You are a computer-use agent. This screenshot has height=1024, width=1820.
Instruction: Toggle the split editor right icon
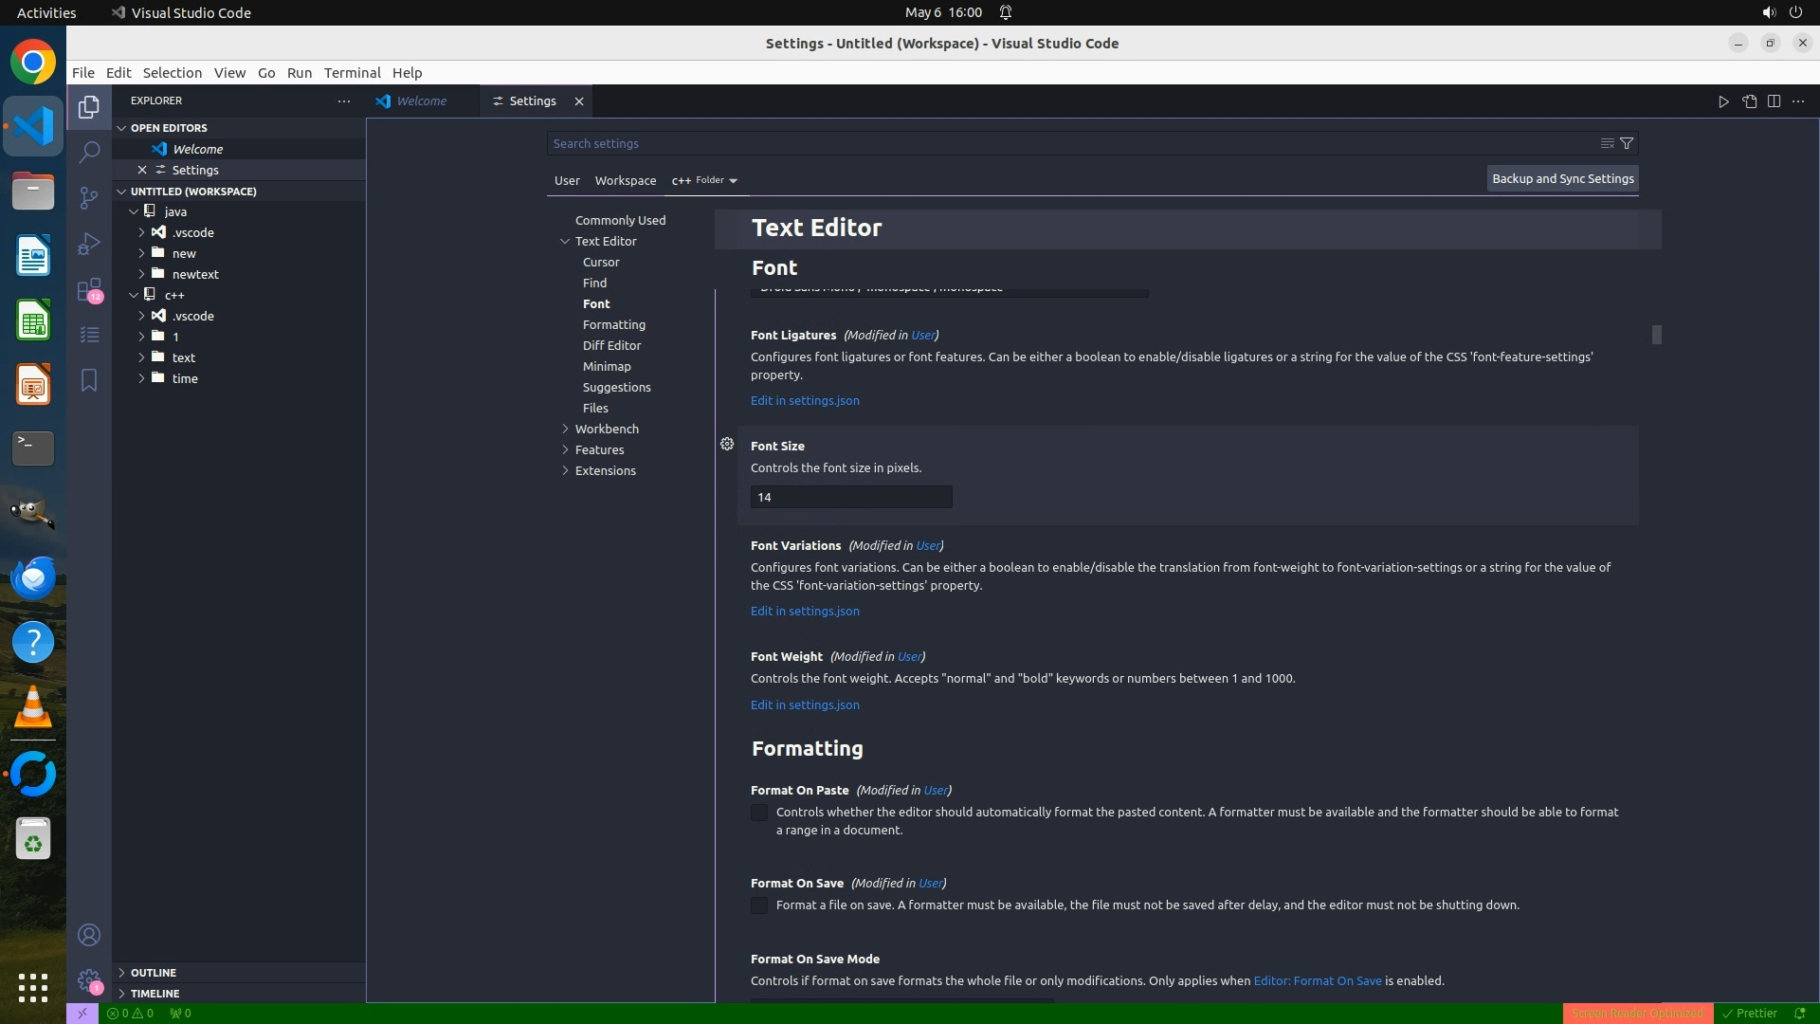tap(1774, 101)
